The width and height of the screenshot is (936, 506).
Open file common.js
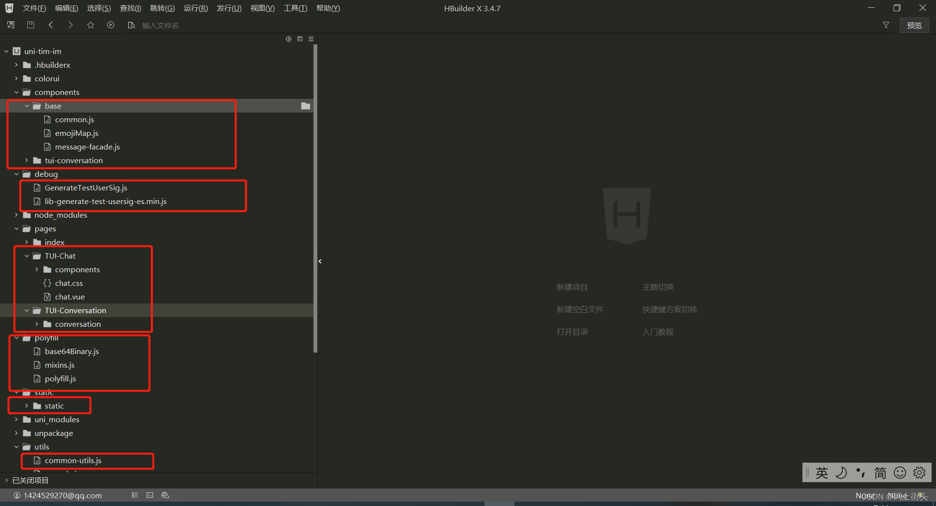(x=75, y=119)
